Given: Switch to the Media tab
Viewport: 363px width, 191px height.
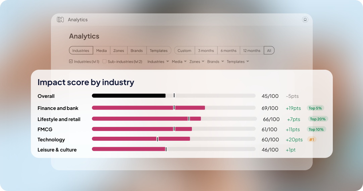Looking at the screenshot, I should pyautogui.click(x=101, y=51).
